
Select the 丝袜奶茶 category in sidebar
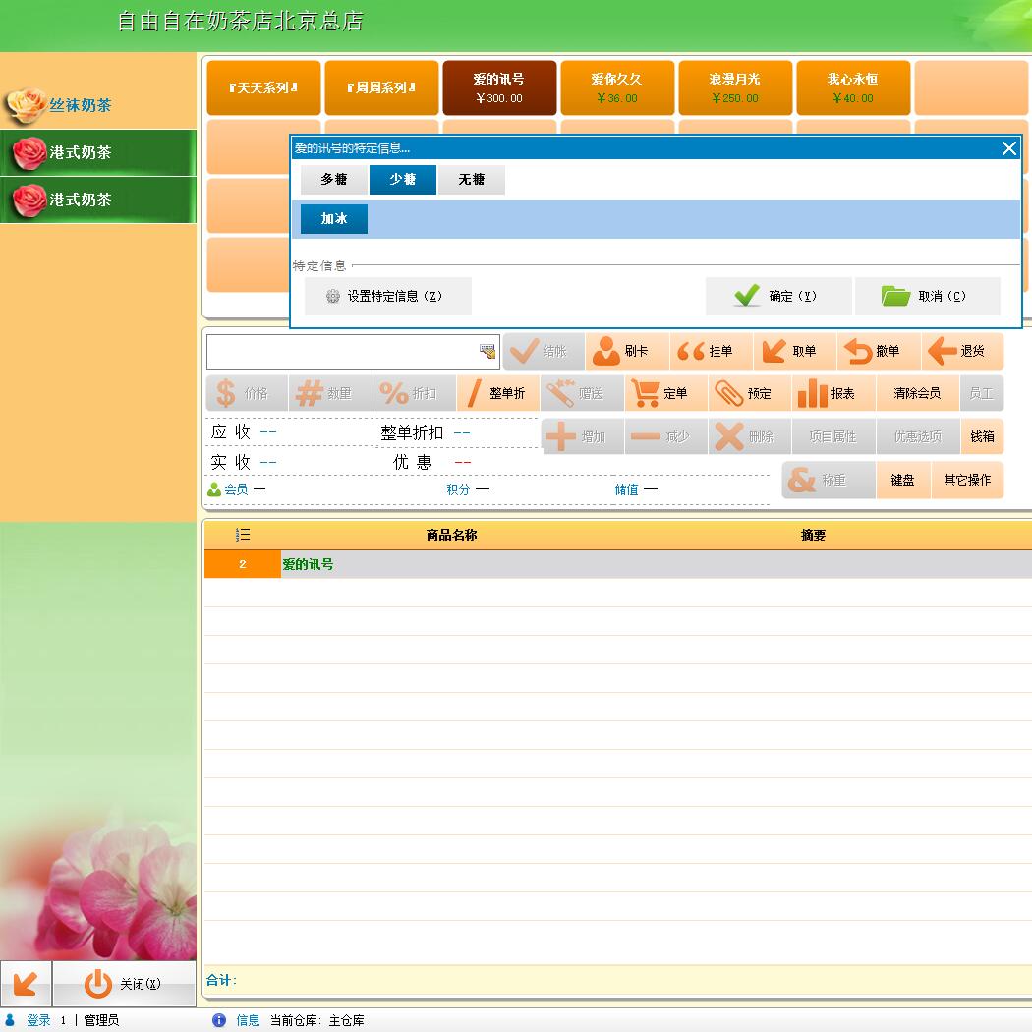81,106
